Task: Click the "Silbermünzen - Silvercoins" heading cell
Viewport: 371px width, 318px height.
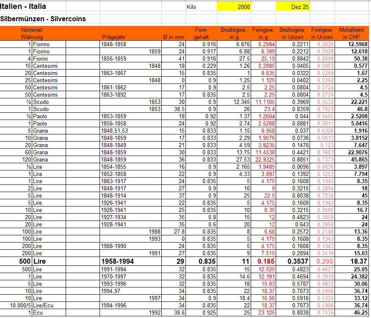Action: pos(43,19)
